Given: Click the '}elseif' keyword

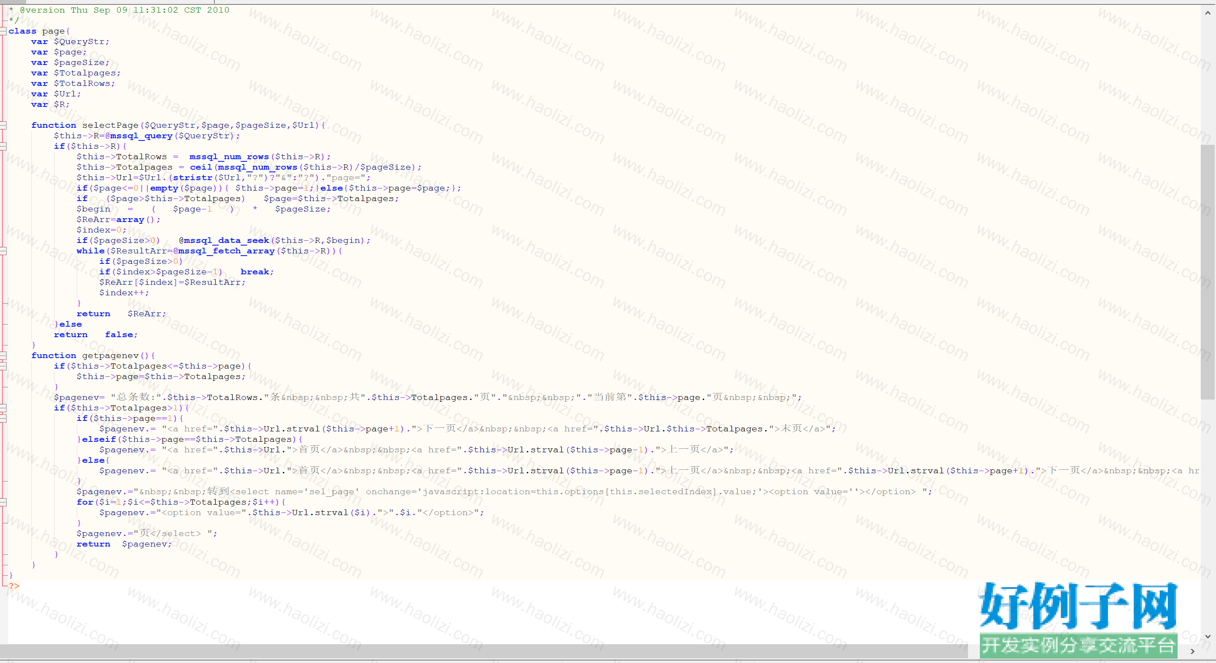Looking at the screenshot, I should 96,439.
